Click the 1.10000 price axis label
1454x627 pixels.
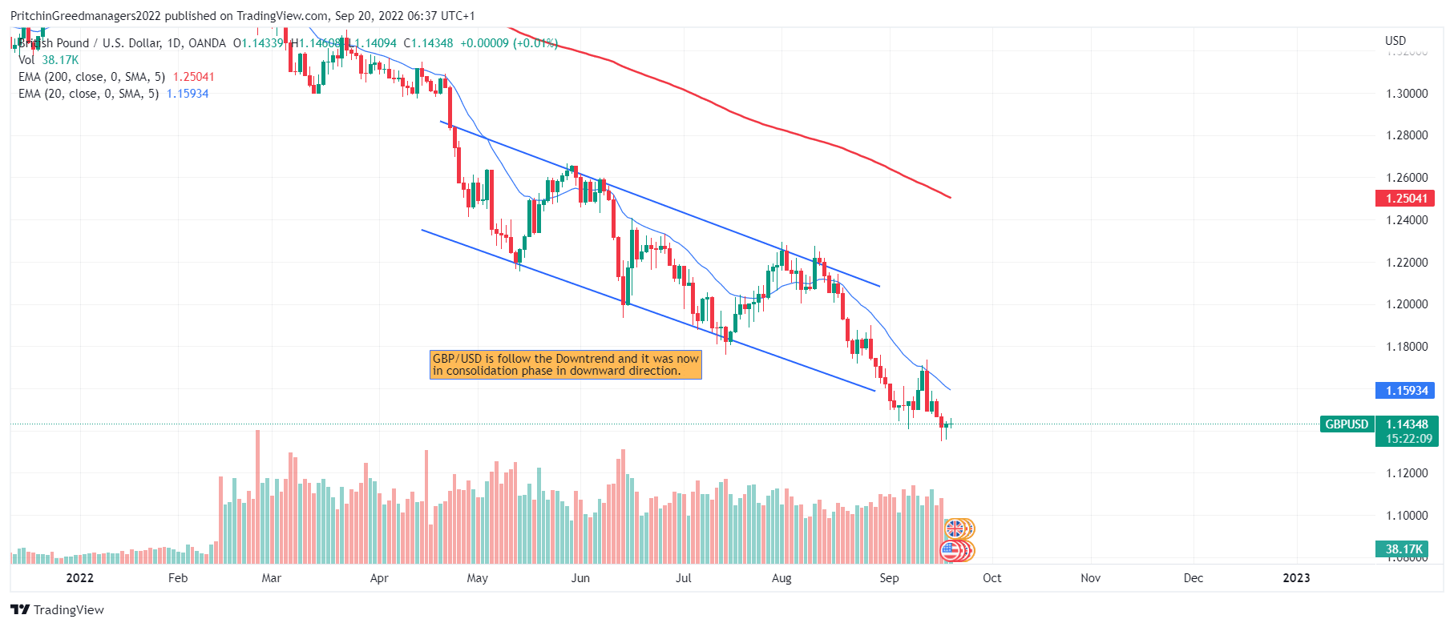click(x=1407, y=516)
